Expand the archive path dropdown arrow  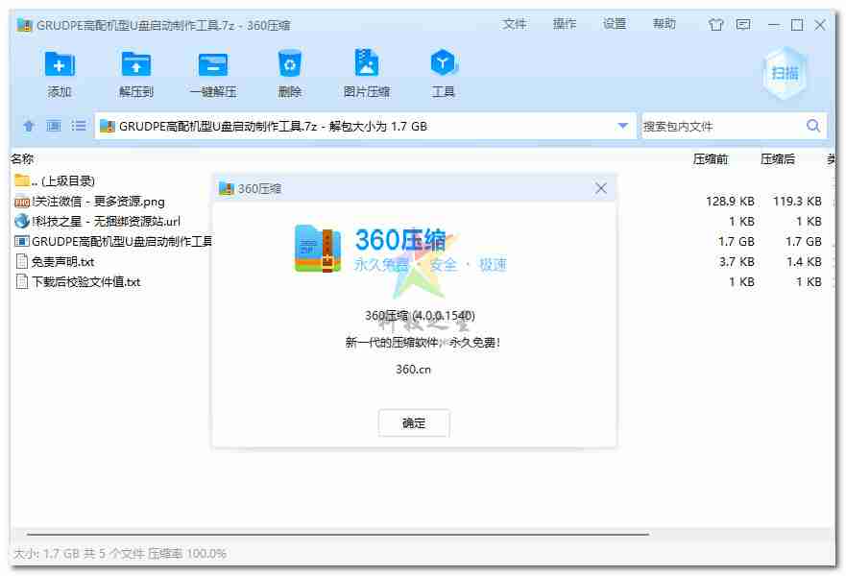[x=623, y=126]
